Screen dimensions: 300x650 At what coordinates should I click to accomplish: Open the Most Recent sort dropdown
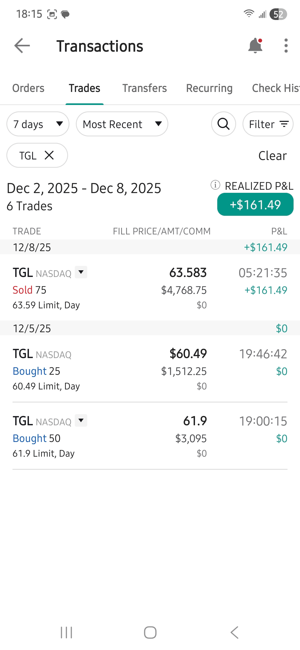click(x=122, y=124)
